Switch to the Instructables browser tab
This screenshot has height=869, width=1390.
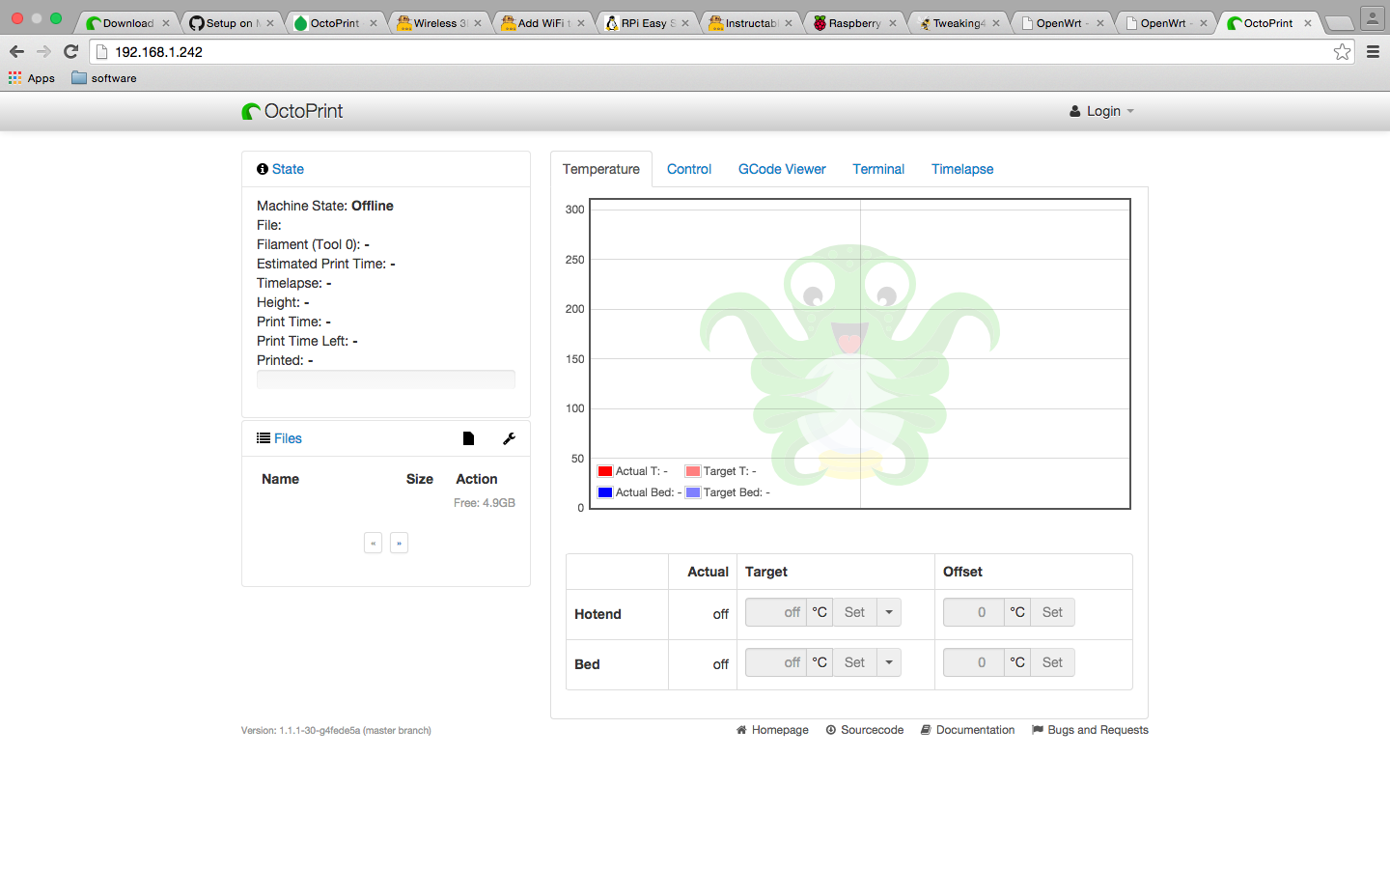(x=749, y=23)
